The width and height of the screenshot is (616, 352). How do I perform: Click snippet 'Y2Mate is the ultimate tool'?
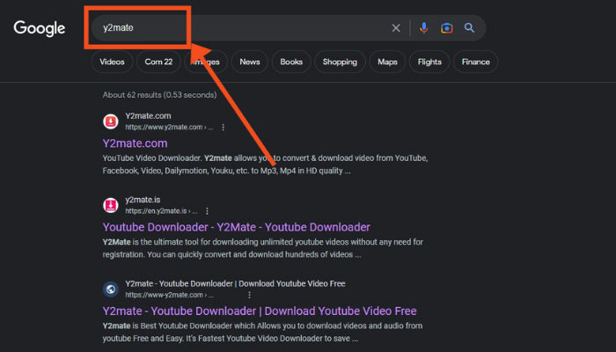(263, 248)
